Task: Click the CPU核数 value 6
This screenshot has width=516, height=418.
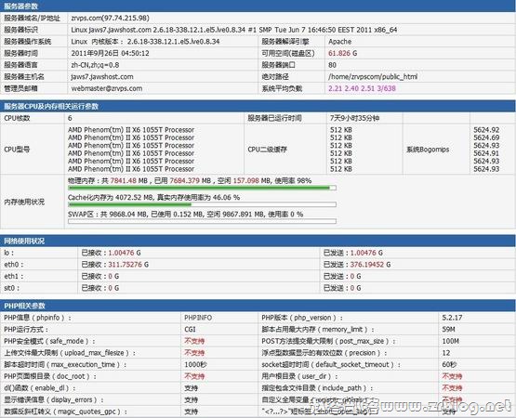Action: tap(70, 118)
